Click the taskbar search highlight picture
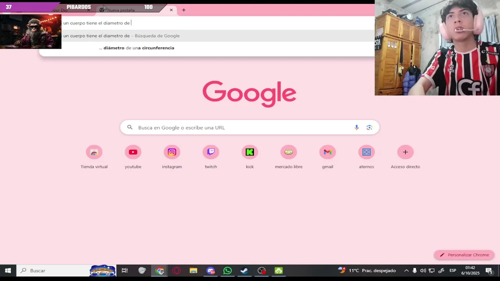500x281 pixels. tap(103, 270)
